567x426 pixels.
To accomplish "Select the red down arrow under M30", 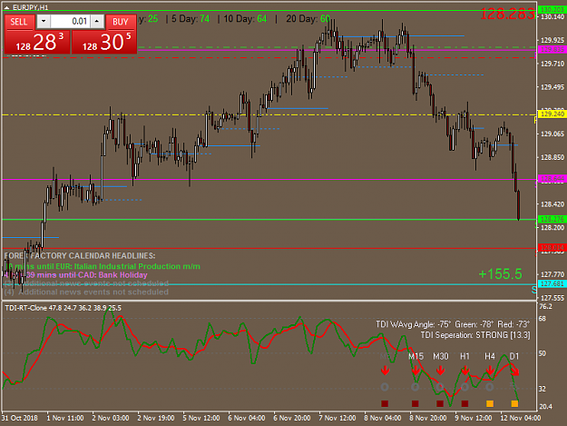I will (440, 371).
